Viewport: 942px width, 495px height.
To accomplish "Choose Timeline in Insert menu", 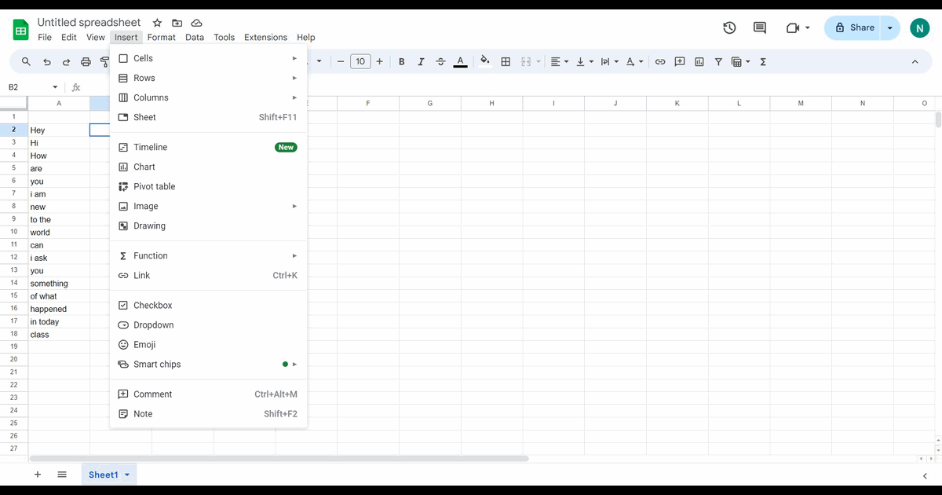I will click(208, 147).
